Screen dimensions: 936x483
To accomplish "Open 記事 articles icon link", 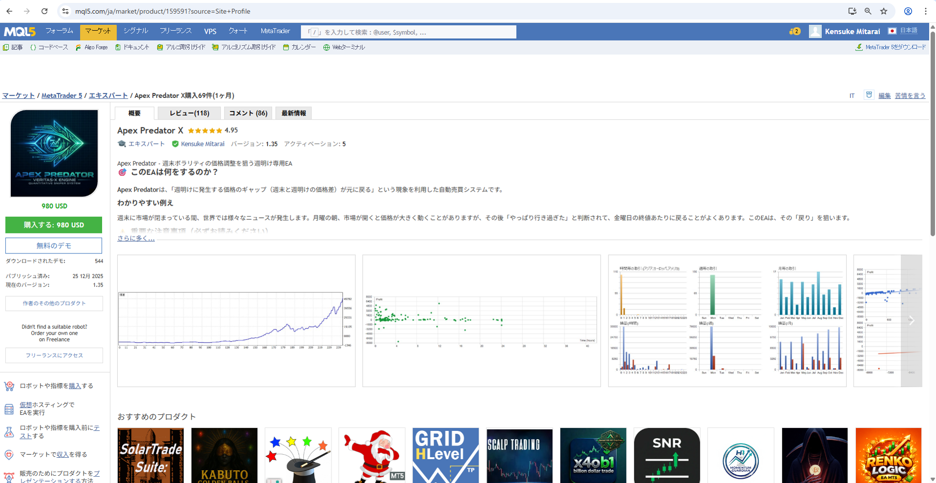I will click(x=13, y=47).
